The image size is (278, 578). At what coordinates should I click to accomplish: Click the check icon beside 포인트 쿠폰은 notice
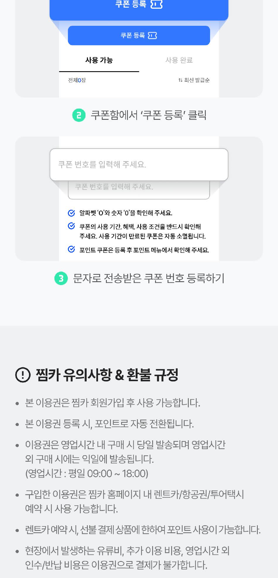click(71, 249)
